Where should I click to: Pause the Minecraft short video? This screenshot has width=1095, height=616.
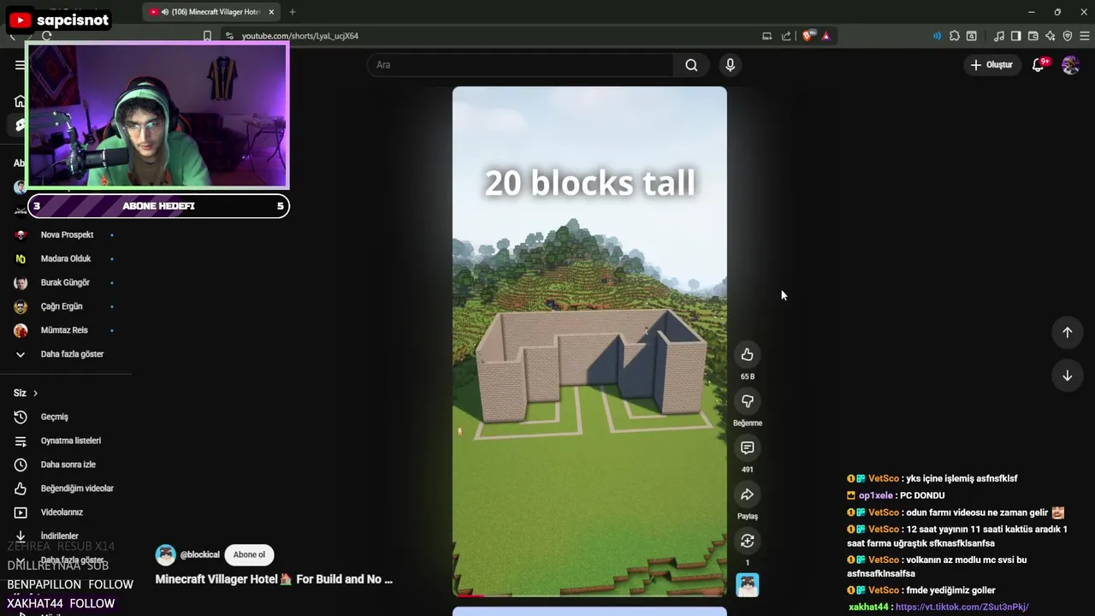pos(589,342)
